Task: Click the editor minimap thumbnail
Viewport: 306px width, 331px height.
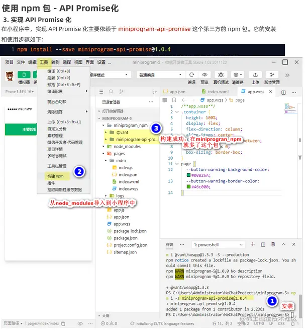Action: [290, 108]
